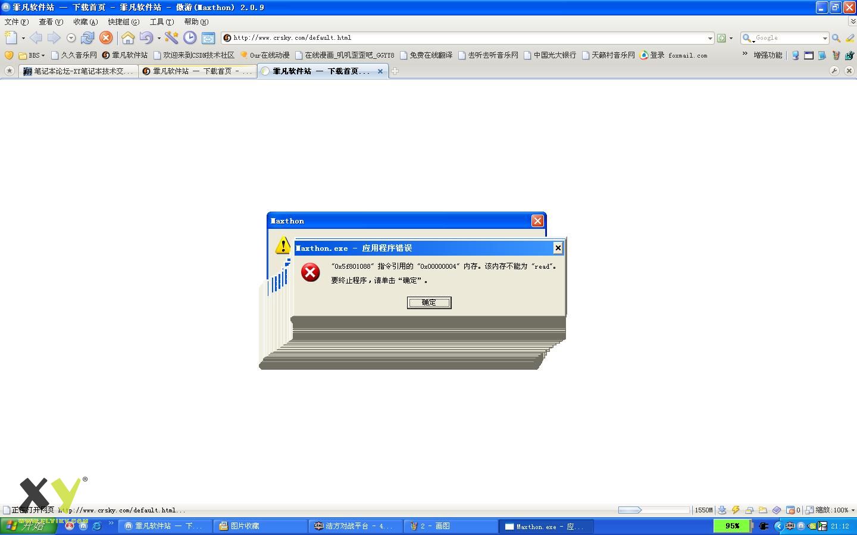The height and width of the screenshot is (535, 857).
Task: Open the navigation history round dropdown
Action: click(x=71, y=38)
